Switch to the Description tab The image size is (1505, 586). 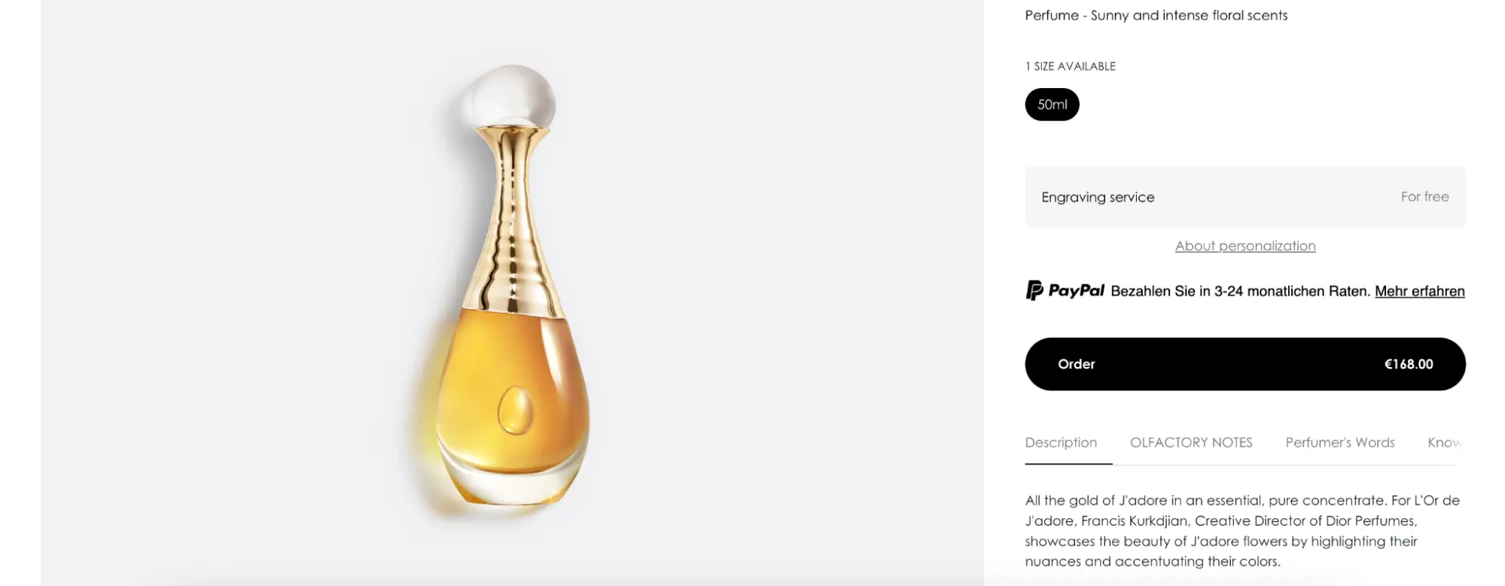[x=1061, y=442]
